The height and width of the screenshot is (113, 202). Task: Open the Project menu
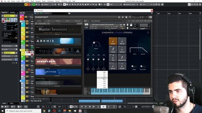click(13, 1)
